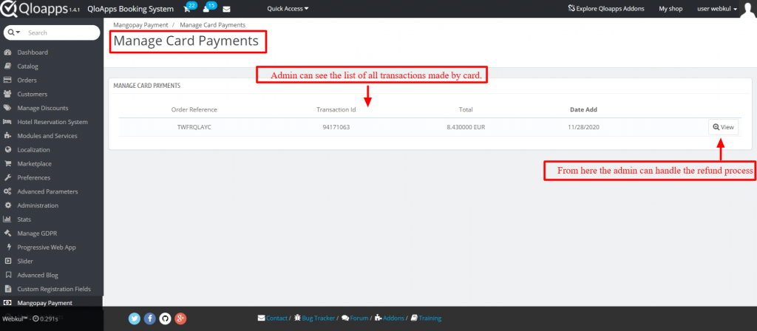Click the user avatar image

[x=747, y=9]
